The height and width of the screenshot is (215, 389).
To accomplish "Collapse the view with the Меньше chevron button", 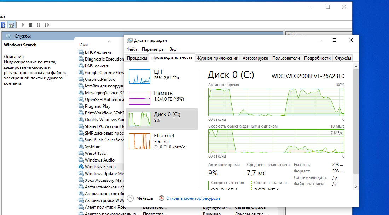I will pyautogui.click(x=130, y=198).
